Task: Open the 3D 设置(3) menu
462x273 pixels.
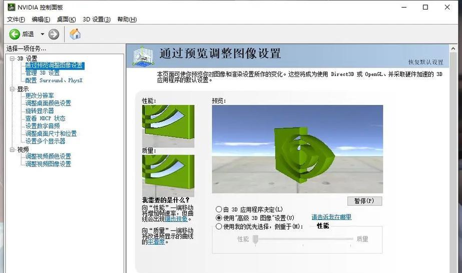Action: click(x=97, y=19)
